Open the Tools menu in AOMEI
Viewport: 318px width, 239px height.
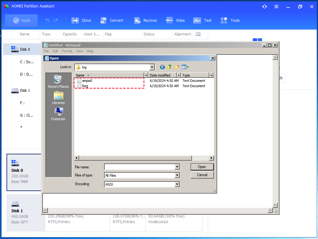point(230,21)
